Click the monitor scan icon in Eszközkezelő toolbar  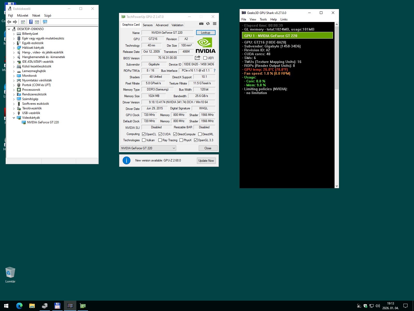[45, 22]
